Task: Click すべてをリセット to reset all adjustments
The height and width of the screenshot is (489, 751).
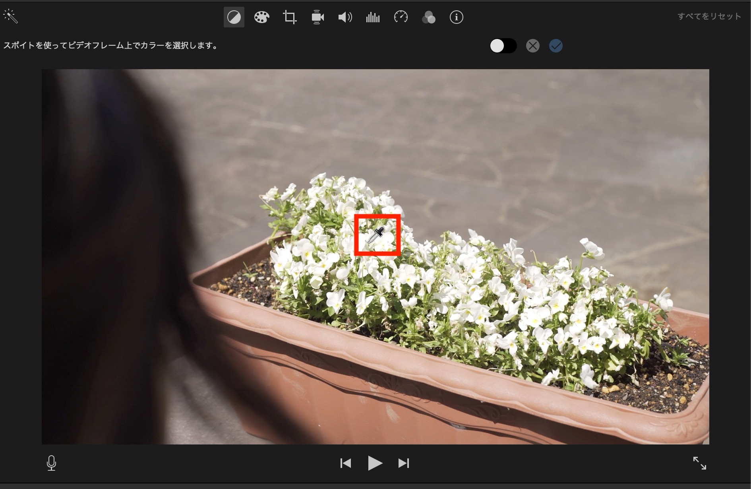Action: [709, 16]
